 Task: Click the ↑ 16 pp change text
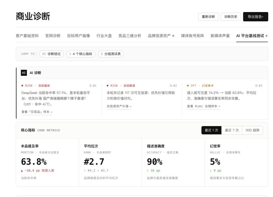[x=153, y=170]
